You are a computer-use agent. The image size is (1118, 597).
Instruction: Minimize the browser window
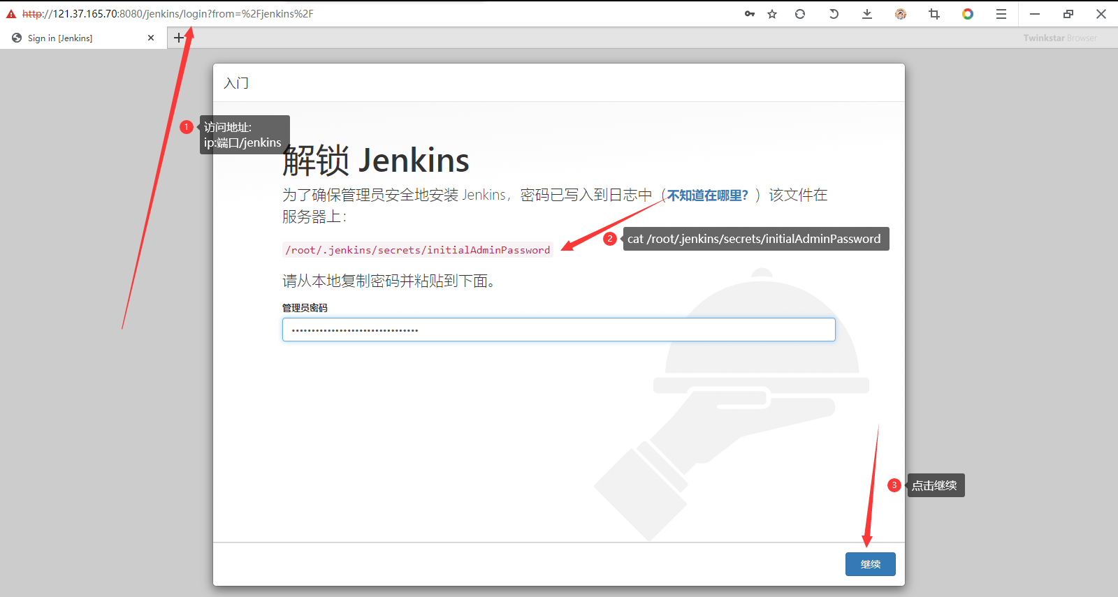[1035, 14]
